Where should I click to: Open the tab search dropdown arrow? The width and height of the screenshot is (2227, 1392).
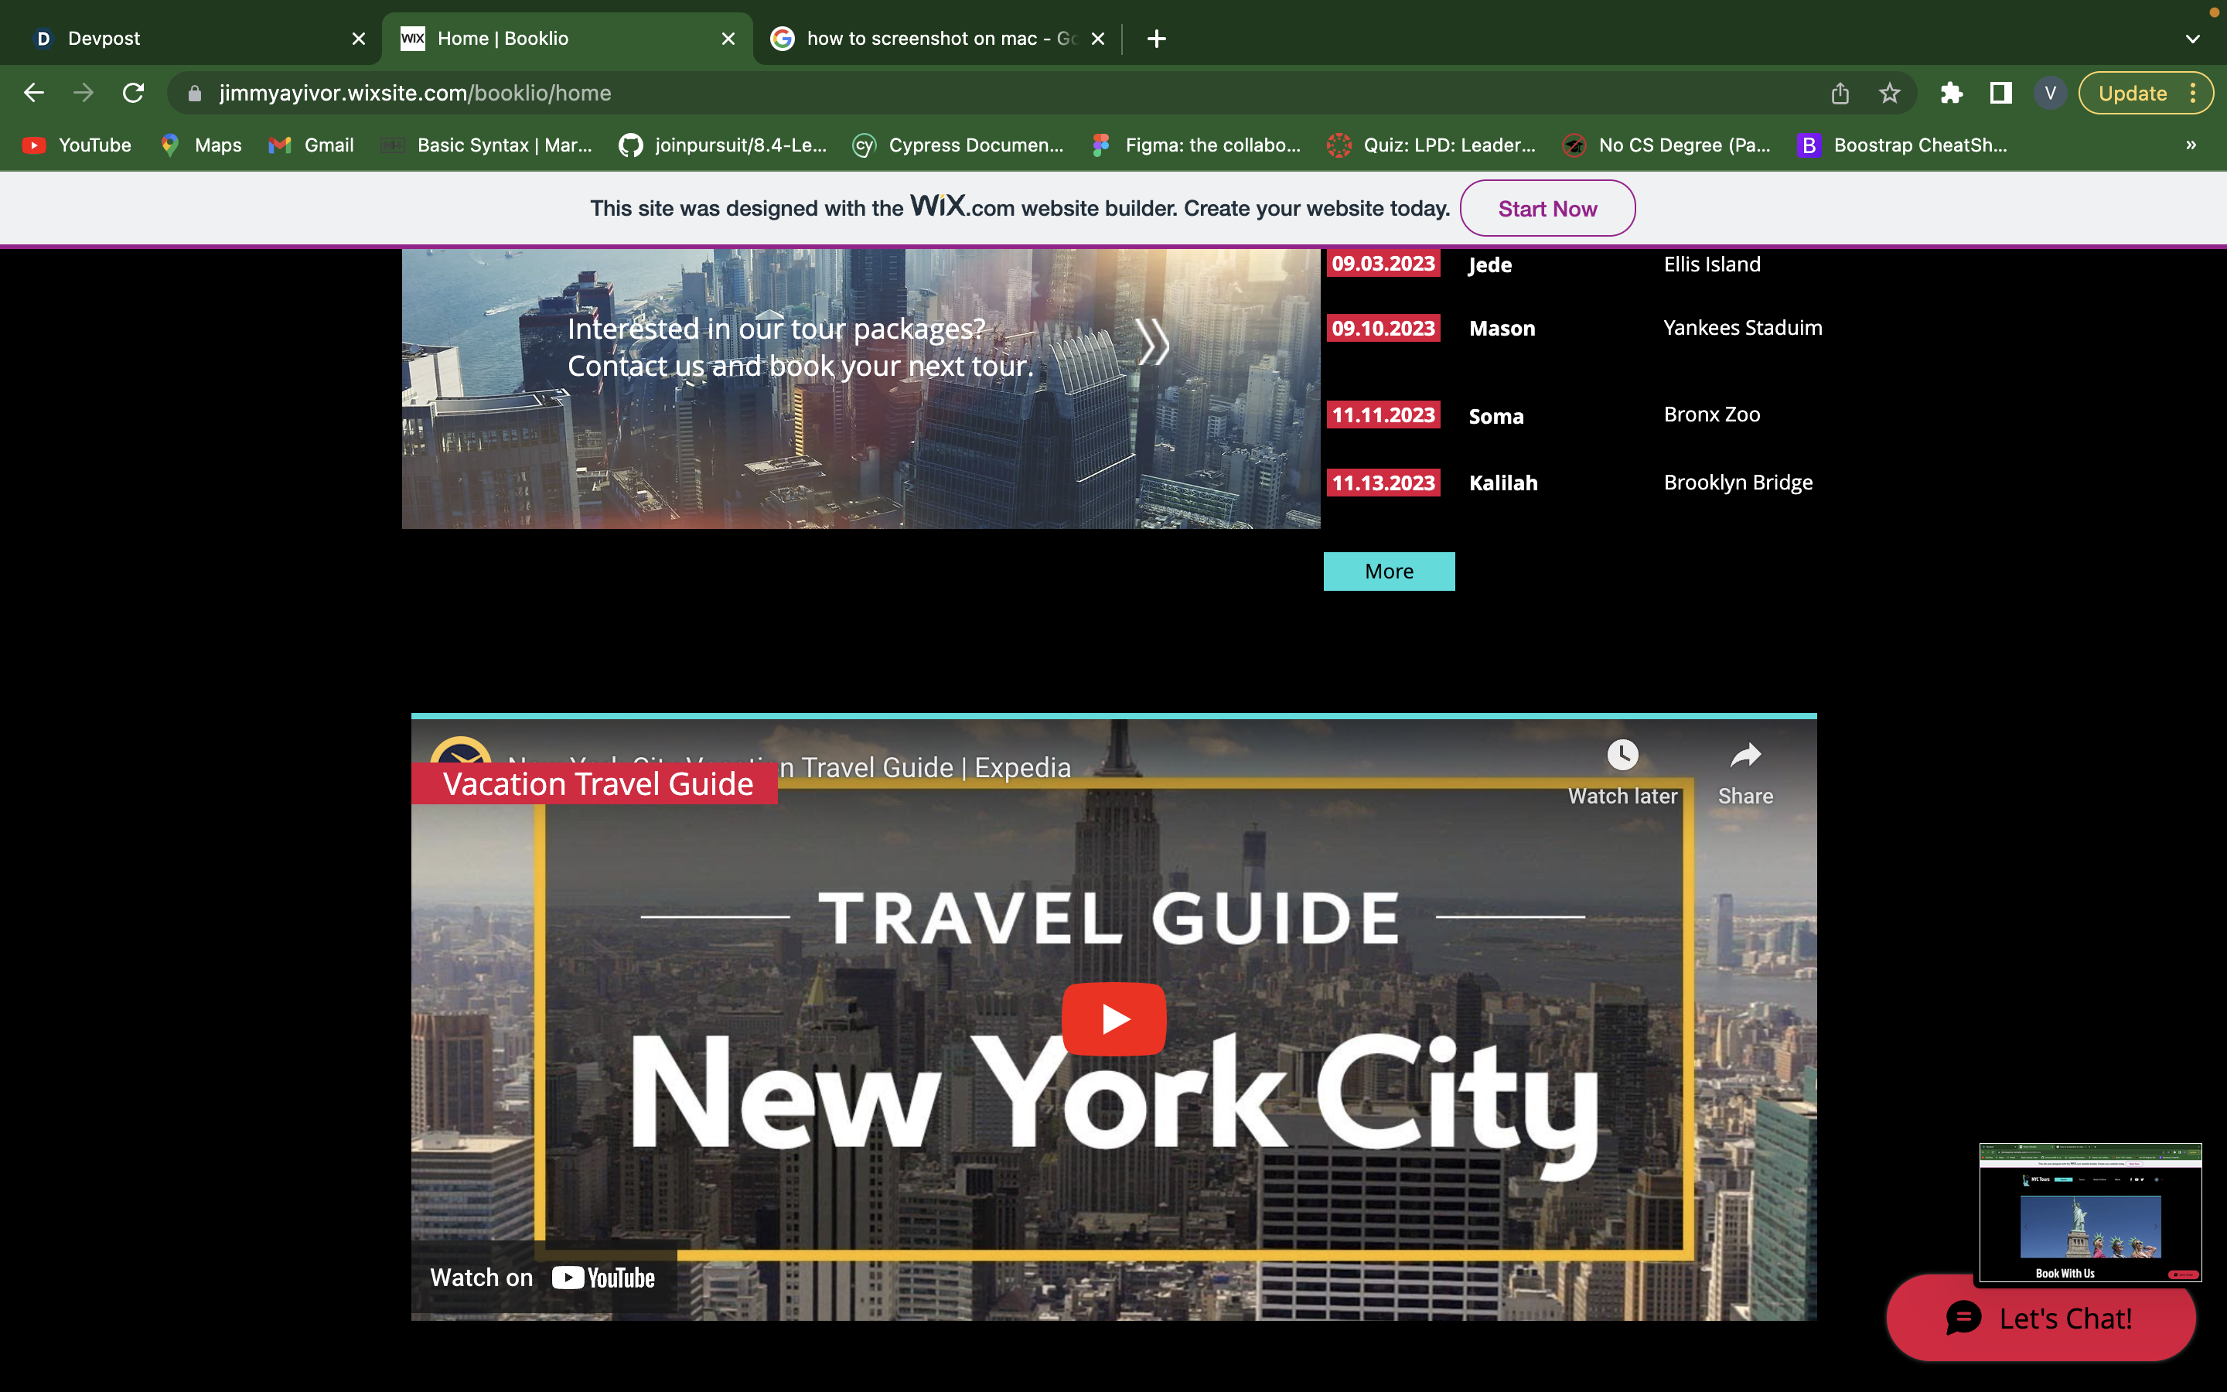click(x=2193, y=39)
